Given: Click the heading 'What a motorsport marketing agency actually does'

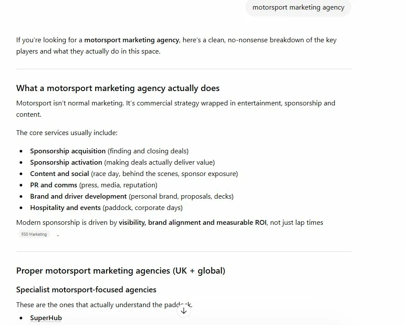Looking at the screenshot, I should (117, 88).
